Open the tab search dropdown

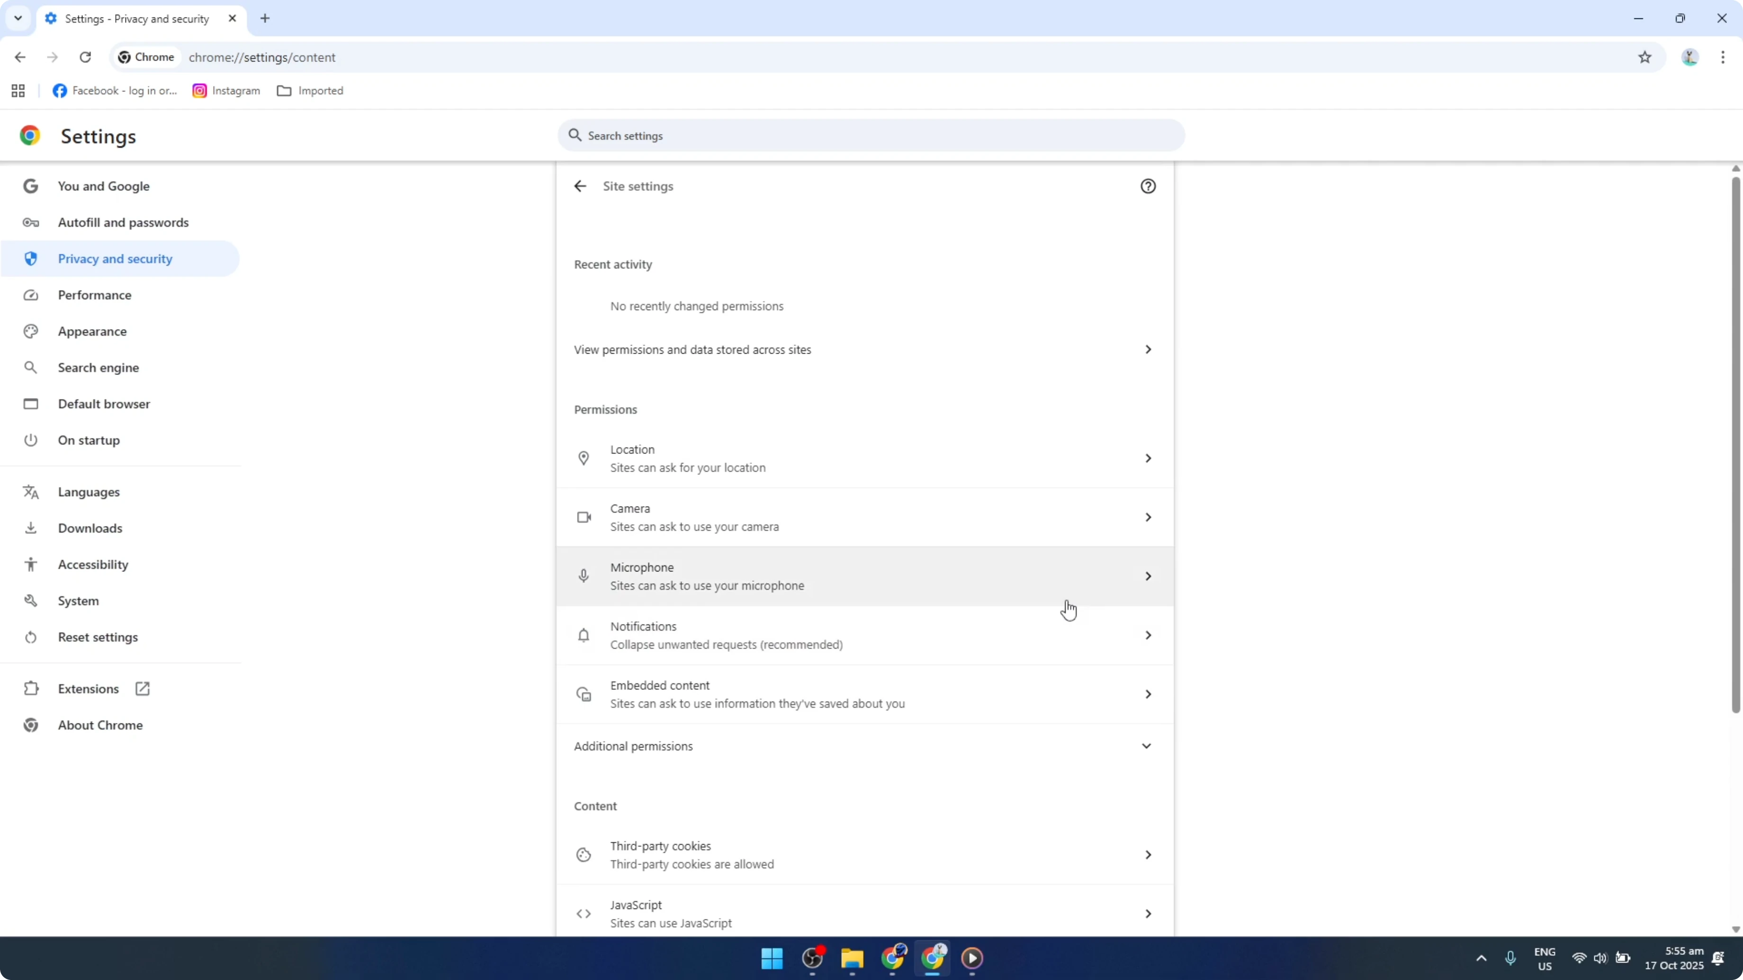(x=18, y=18)
